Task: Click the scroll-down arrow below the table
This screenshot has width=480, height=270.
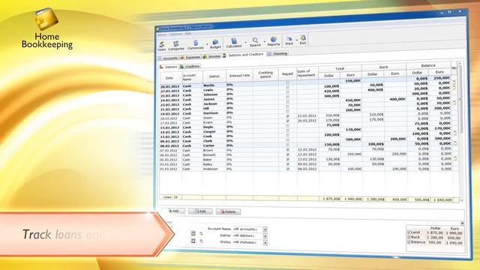Action: [462, 200]
